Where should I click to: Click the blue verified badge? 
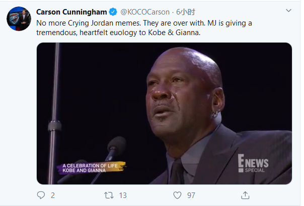coord(114,12)
